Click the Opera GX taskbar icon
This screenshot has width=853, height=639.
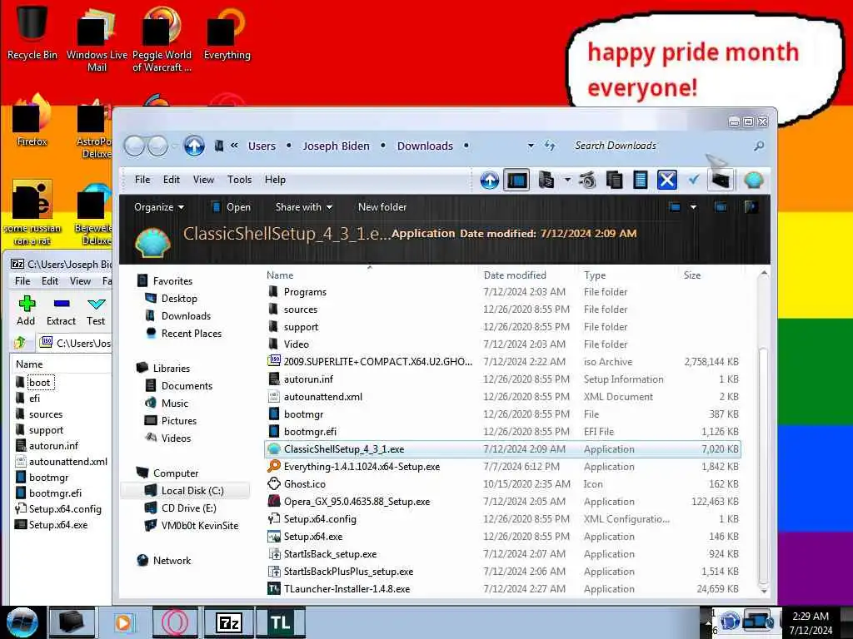point(175,622)
